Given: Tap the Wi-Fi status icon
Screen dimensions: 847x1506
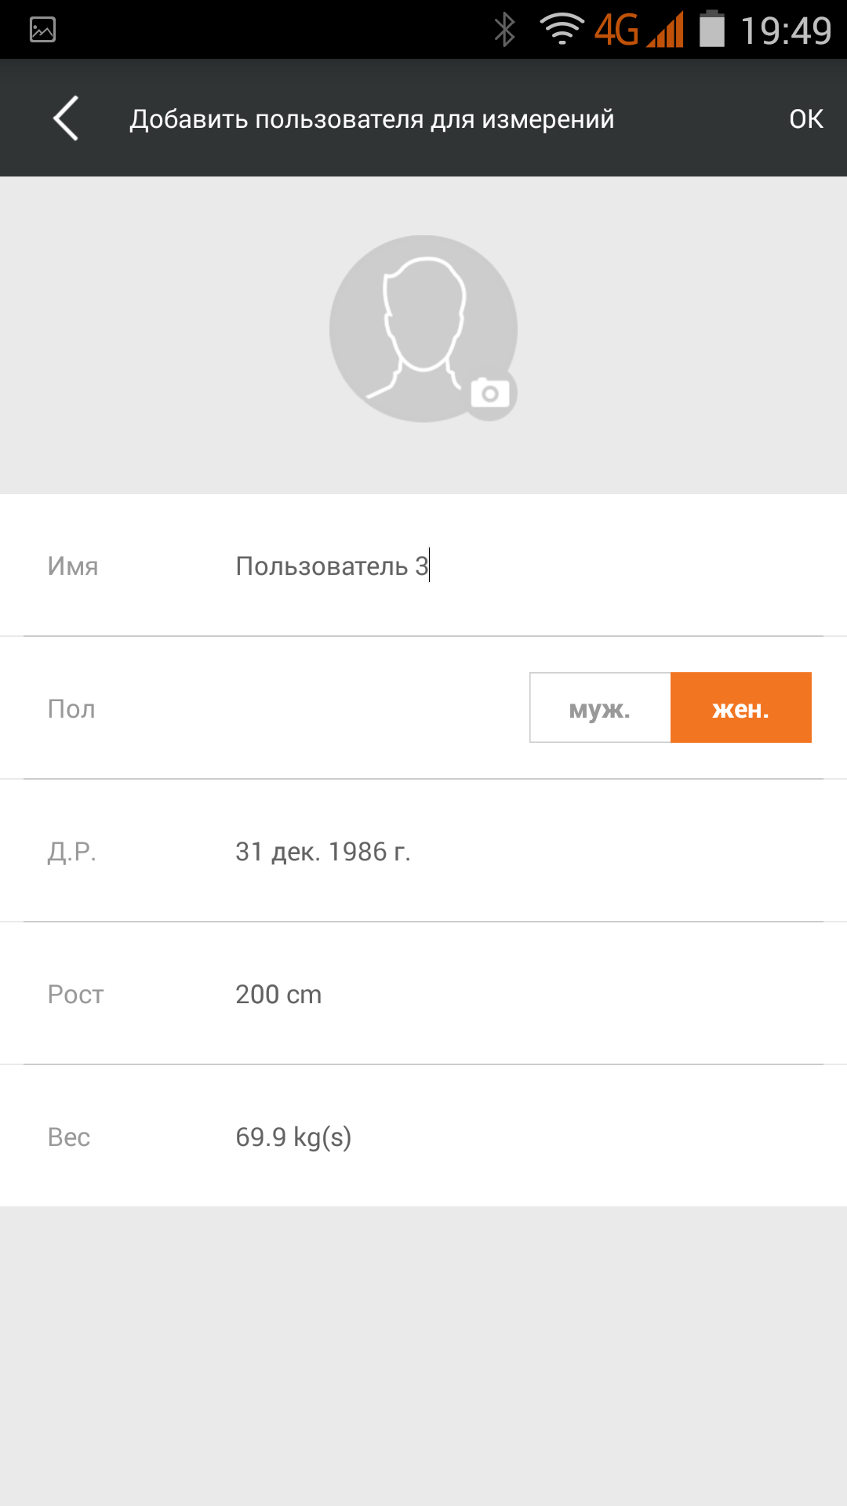Looking at the screenshot, I should (x=562, y=30).
